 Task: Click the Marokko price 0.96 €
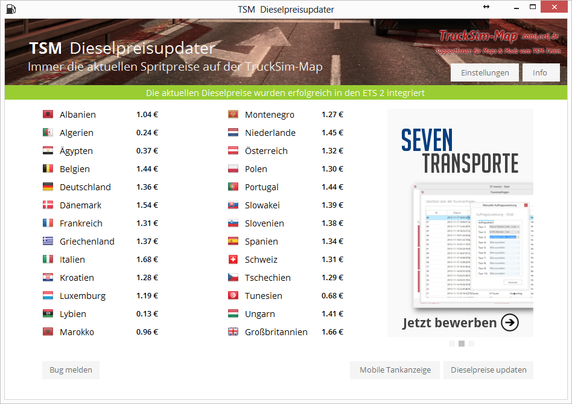[x=147, y=332]
